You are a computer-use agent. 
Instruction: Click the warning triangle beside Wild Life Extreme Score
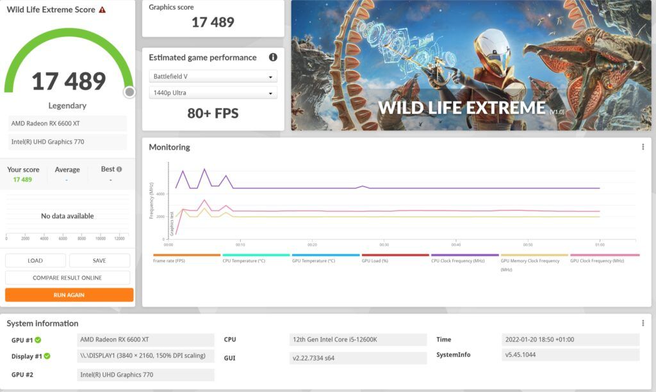click(102, 10)
